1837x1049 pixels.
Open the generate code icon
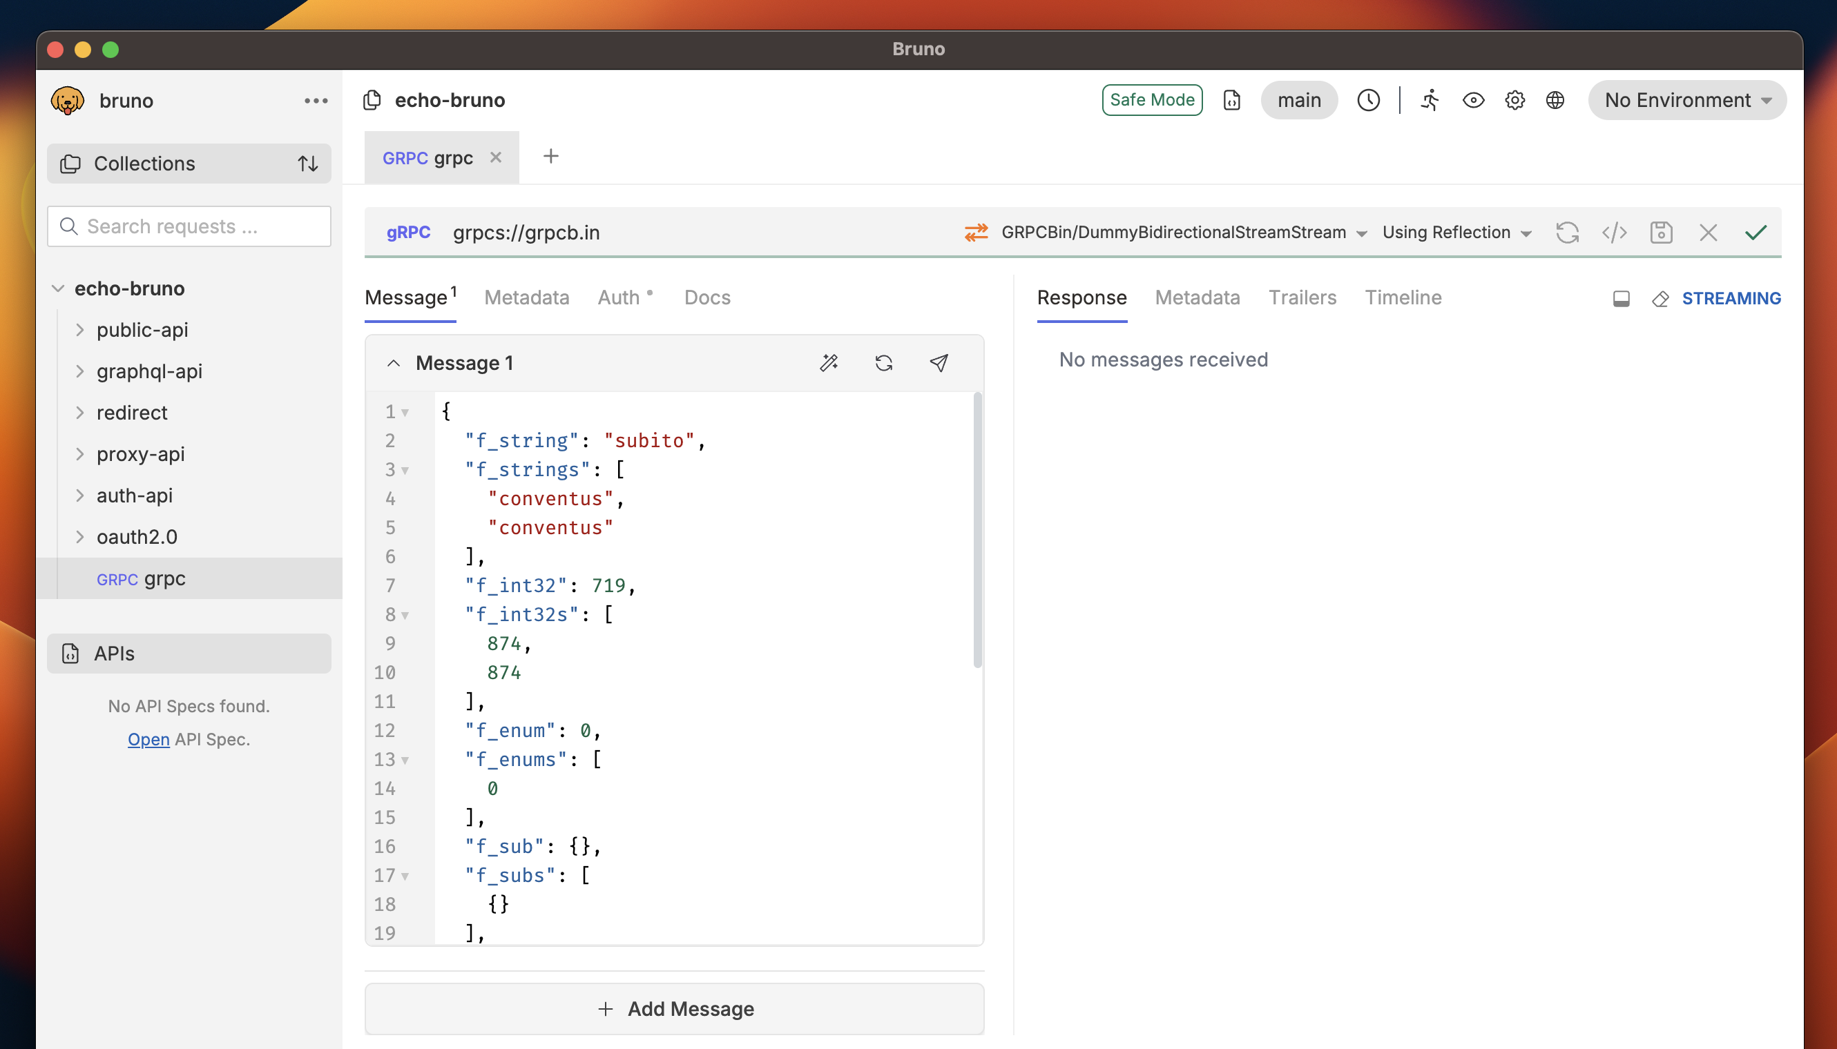click(1613, 233)
